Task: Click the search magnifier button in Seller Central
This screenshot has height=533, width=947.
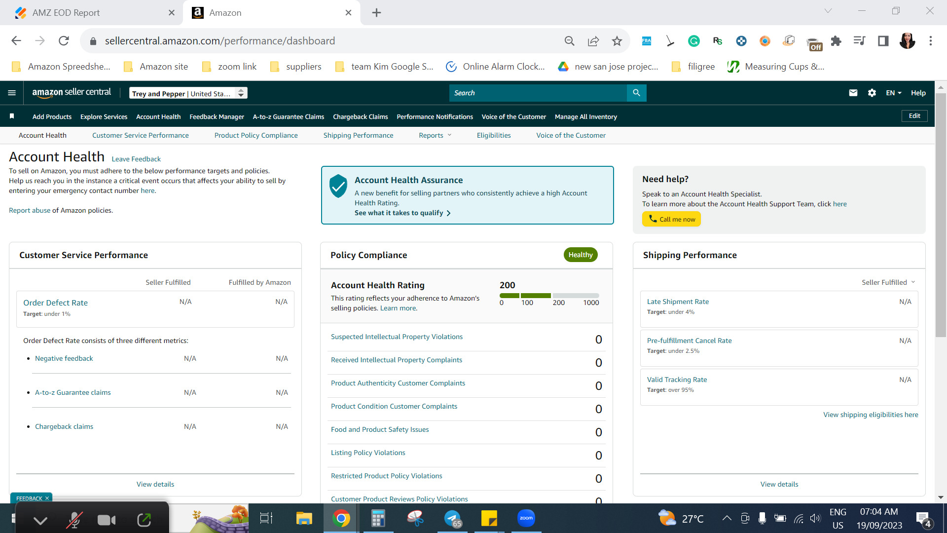Action: 636,93
